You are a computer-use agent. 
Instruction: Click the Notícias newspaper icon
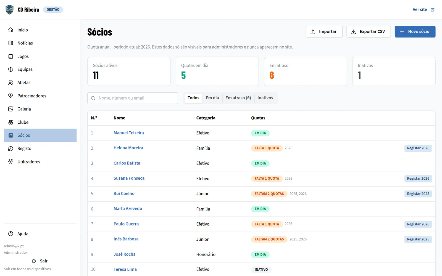pyautogui.click(x=11, y=43)
